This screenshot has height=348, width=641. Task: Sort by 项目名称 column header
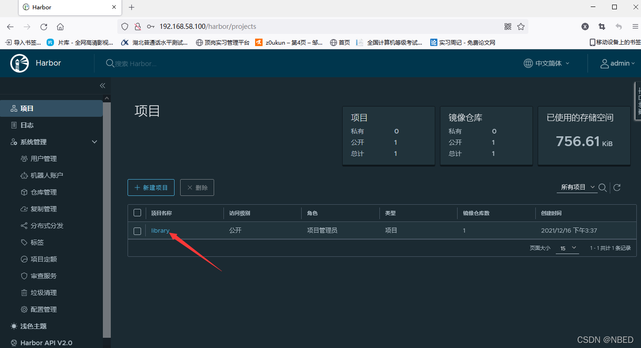(x=162, y=213)
